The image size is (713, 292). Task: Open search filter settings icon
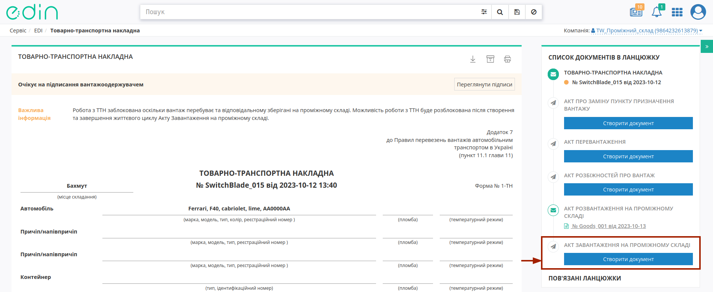click(x=484, y=12)
